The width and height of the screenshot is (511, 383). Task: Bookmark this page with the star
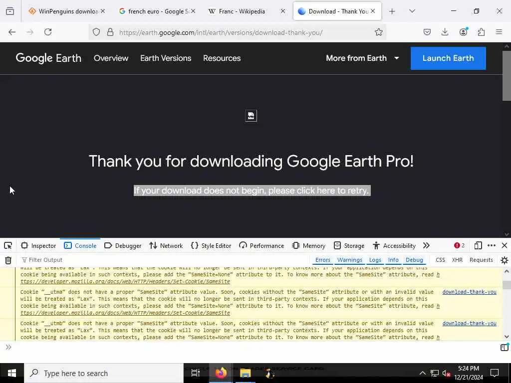(378, 32)
